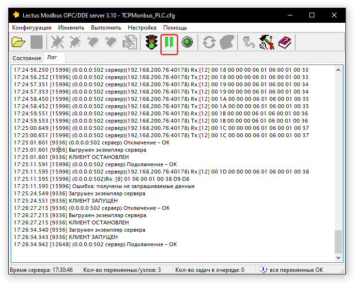Click 'Кол-во задач в очереди: 0' status entry
Screen dimensions: 356x285
pyautogui.click(x=210, y=270)
